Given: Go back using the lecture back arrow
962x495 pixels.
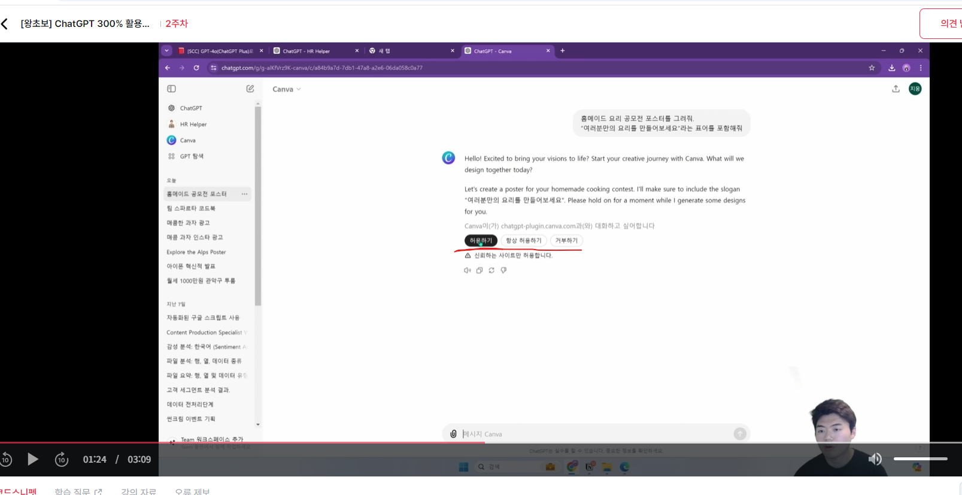Looking at the screenshot, I should point(5,24).
